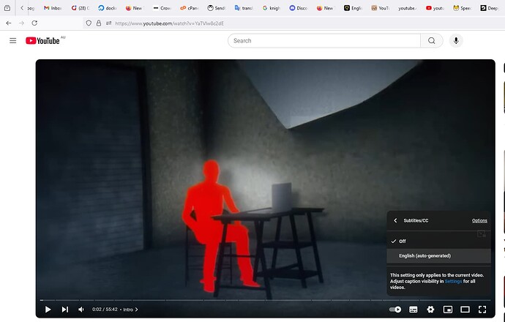Open the Firefox recent browsing view icon
Image resolution: width=505 pixels, height=322 pixels.
(7, 8)
